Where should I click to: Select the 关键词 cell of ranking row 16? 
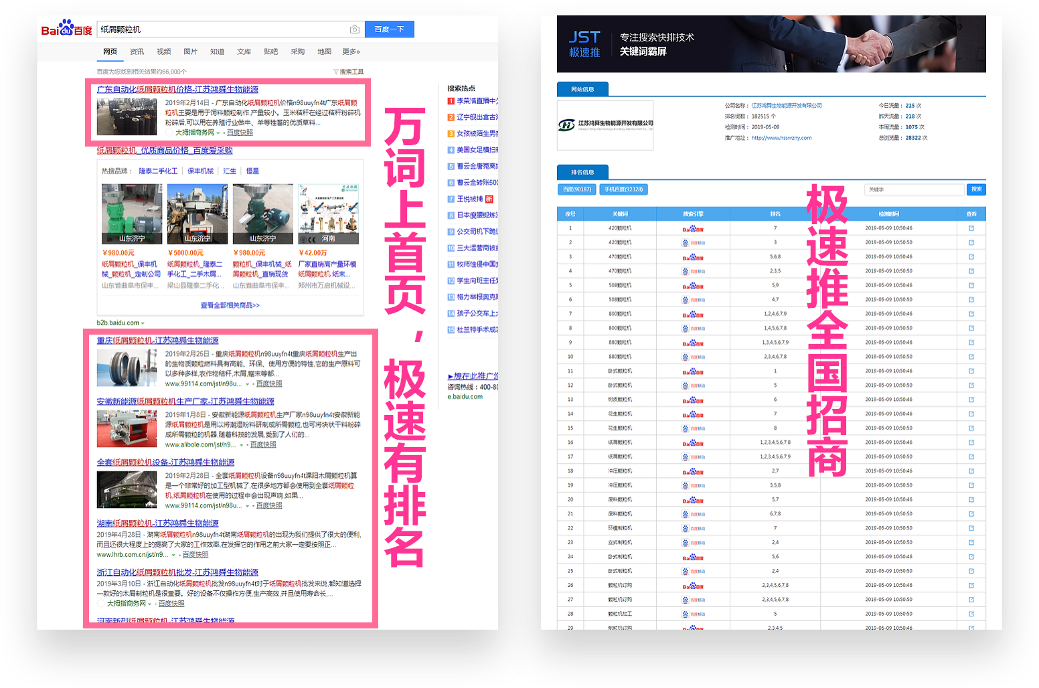[620, 442]
